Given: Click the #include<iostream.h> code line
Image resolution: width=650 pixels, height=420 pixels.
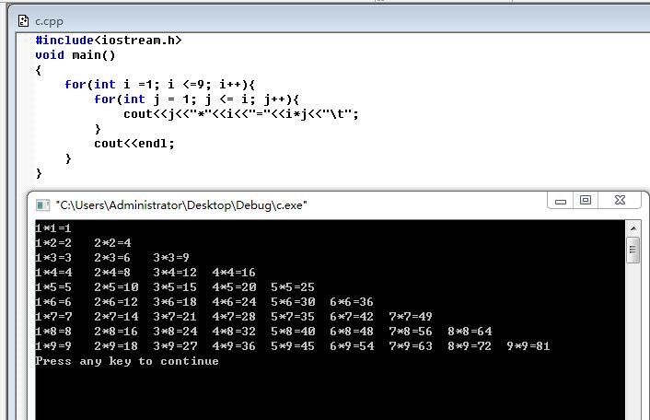Looking at the screenshot, I should (x=109, y=41).
